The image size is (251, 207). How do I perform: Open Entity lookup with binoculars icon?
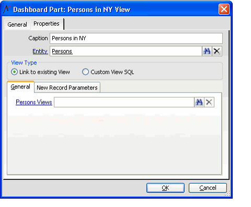point(207,51)
